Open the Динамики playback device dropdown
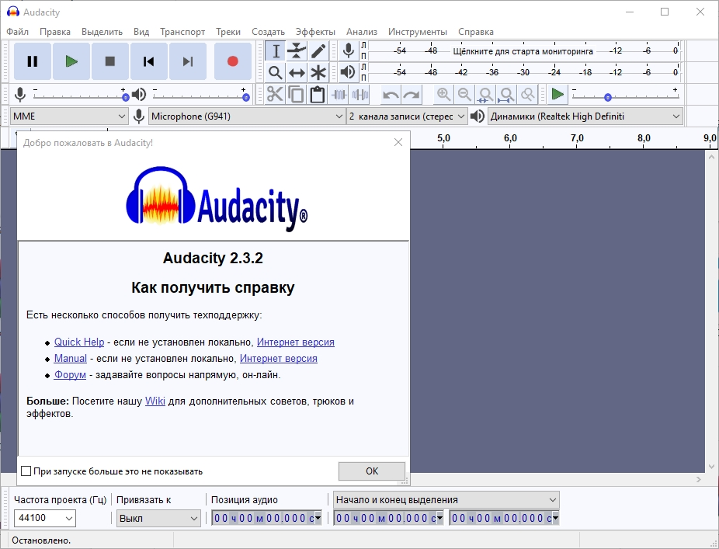 pyautogui.click(x=585, y=116)
